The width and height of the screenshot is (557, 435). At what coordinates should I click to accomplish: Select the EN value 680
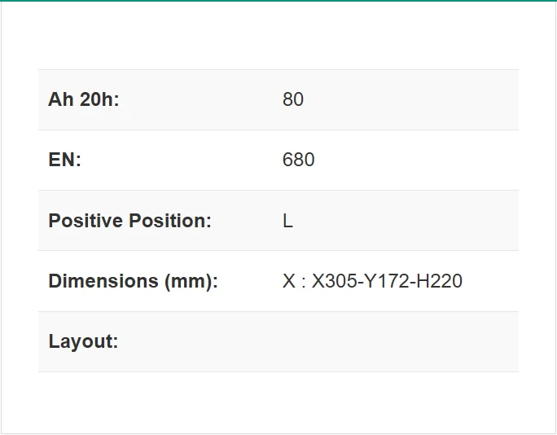pyautogui.click(x=298, y=160)
